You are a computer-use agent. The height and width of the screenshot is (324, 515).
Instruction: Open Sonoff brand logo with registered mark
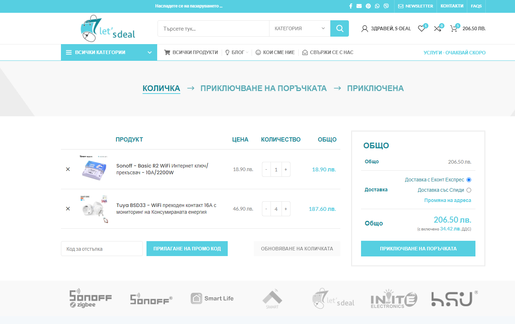coord(151,299)
